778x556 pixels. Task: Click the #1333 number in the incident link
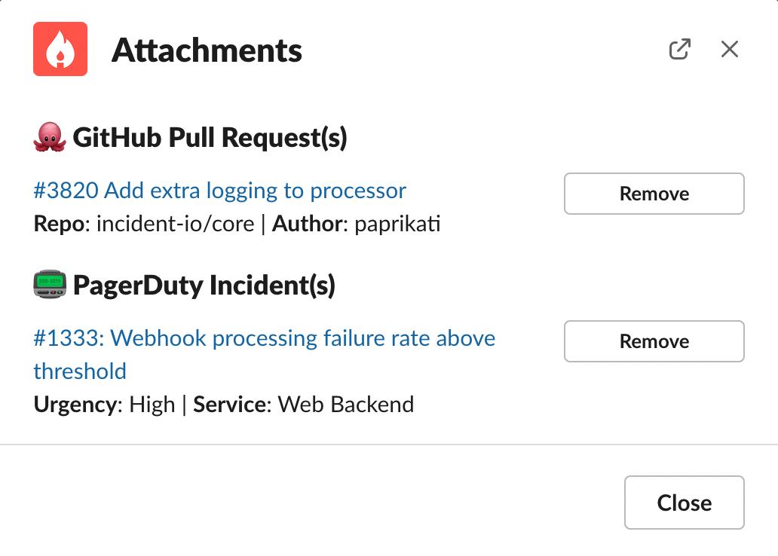[x=69, y=338]
